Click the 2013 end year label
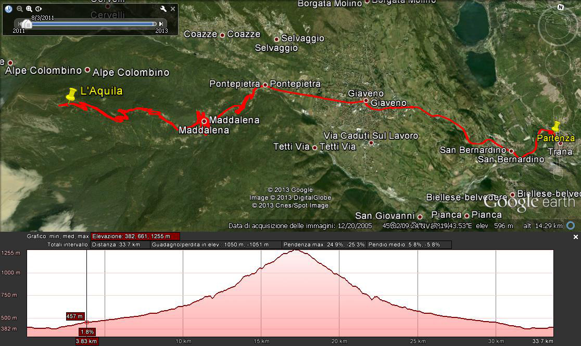 (161, 31)
